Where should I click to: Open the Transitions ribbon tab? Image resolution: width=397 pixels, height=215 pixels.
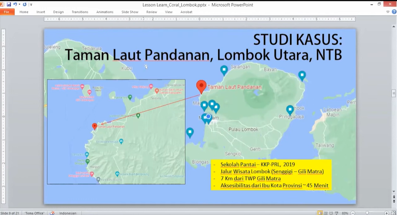(x=80, y=12)
